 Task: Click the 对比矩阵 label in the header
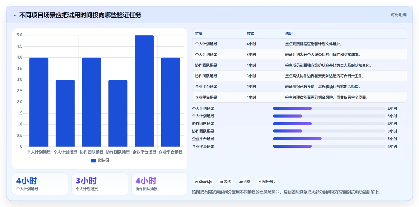[398, 15]
